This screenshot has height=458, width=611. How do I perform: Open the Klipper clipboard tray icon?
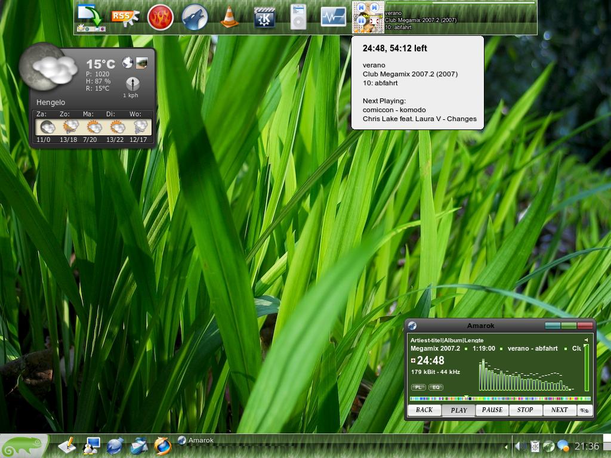(x=535, y=446)
